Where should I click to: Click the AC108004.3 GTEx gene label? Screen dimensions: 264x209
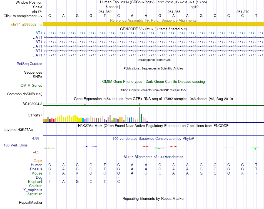[32, 104]
